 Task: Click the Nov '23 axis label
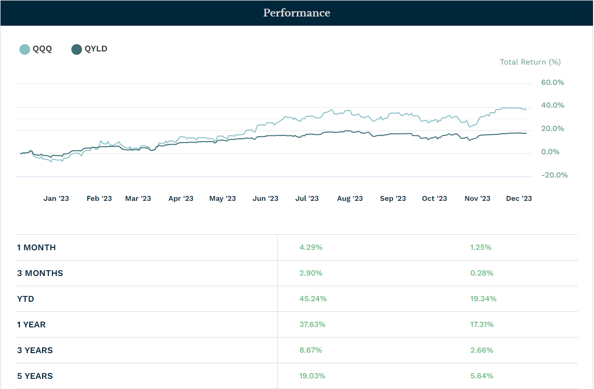(x=478, y=198)
